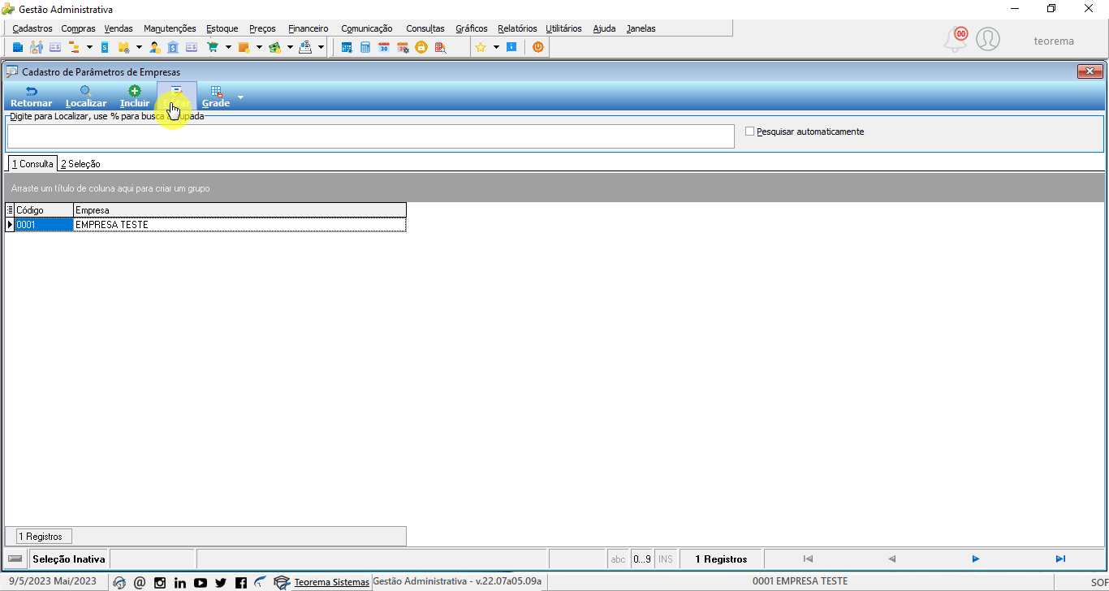This screenshot has height=591, width=1109.
Task: Expand dropdown beside hierarchy tree icon
Action: coord(89,47)
